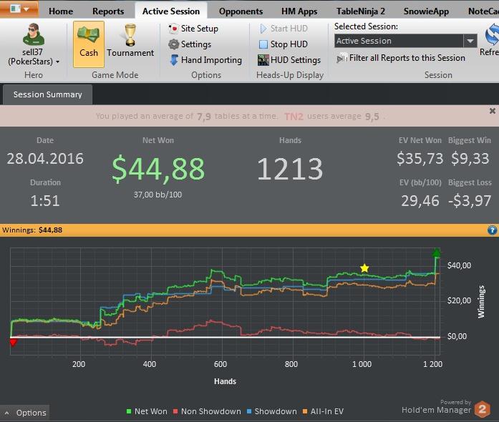
Task: Switch to the Home tab
Action: [61, 11]
